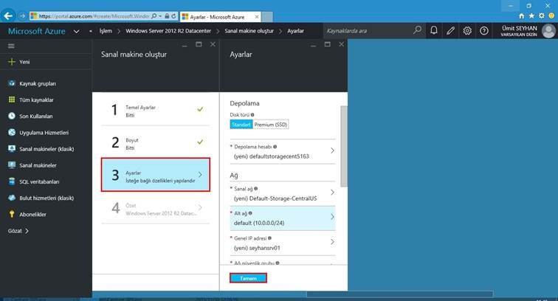This screenshot has width=558, height=301.
Task: Open Sanal ağ Default-Storage-CentralUS row
Action: pos(283,194)
